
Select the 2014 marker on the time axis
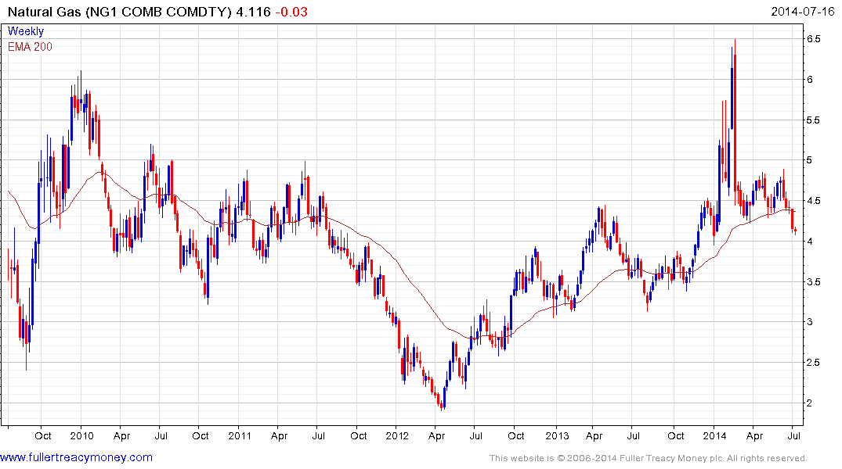pyautogui.click(x=714, y=435)
